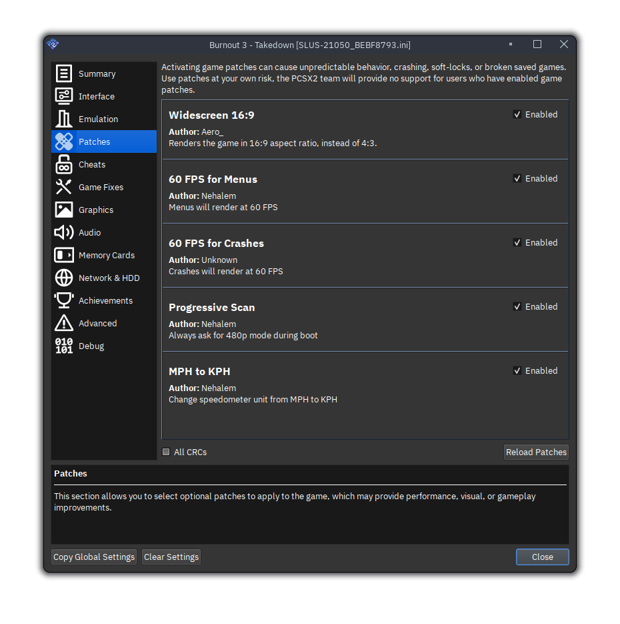Open the Summary page icon
The image size is (620, 624).
[64, 74]
